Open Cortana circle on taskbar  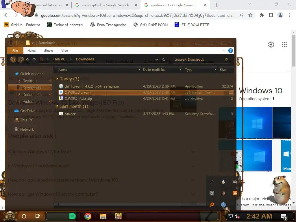[24, 216]
